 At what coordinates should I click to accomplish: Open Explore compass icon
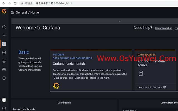click(x=4, y=52)
